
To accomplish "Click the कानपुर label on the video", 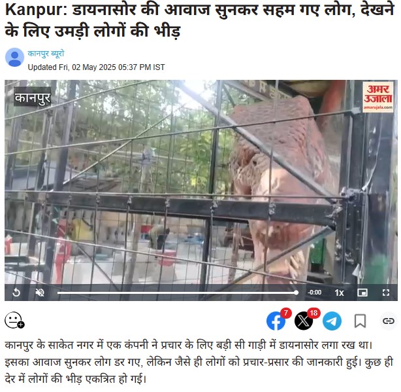I will 33,98.
